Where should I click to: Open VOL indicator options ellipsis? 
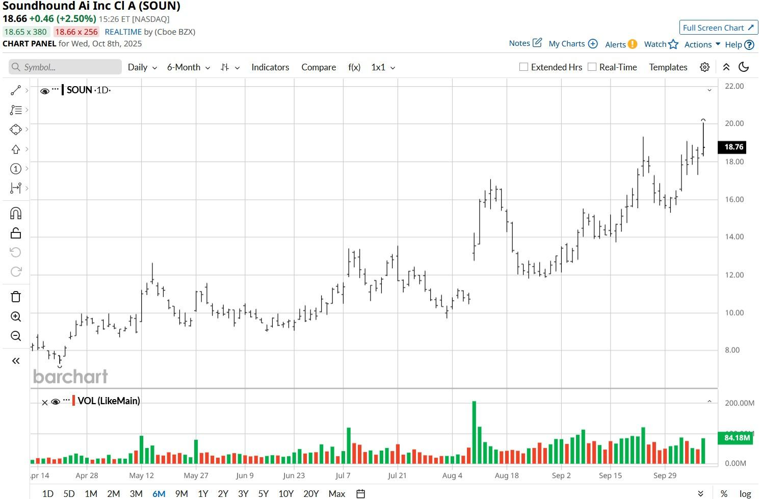point(66,400)
